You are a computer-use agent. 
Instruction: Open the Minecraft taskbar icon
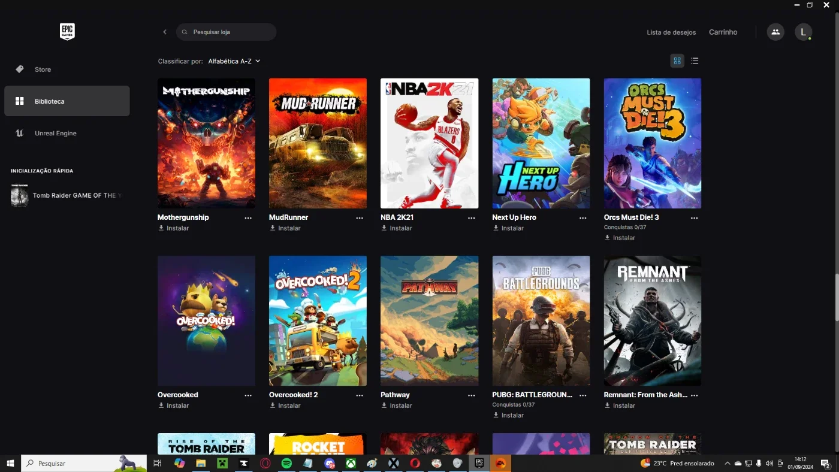(x=222, y=463)
